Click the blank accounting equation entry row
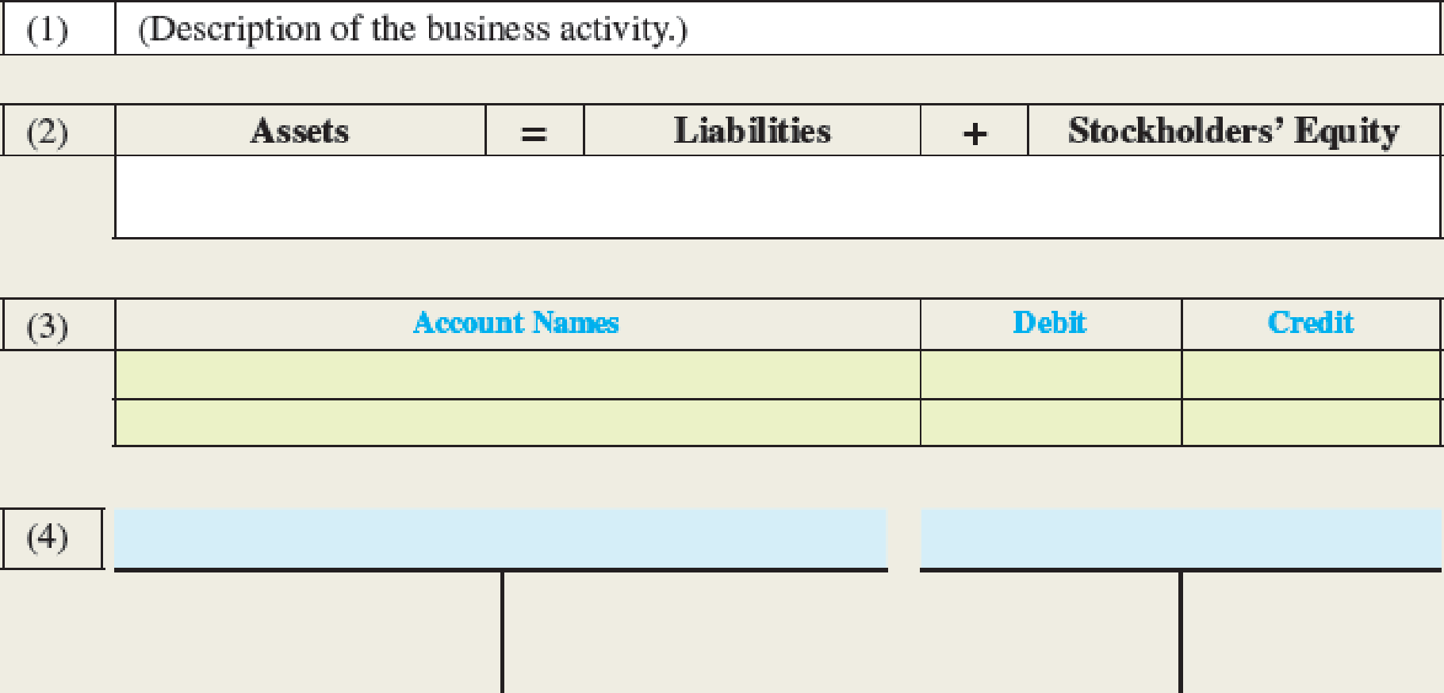The image size is (1444, 693). [777, 197]
